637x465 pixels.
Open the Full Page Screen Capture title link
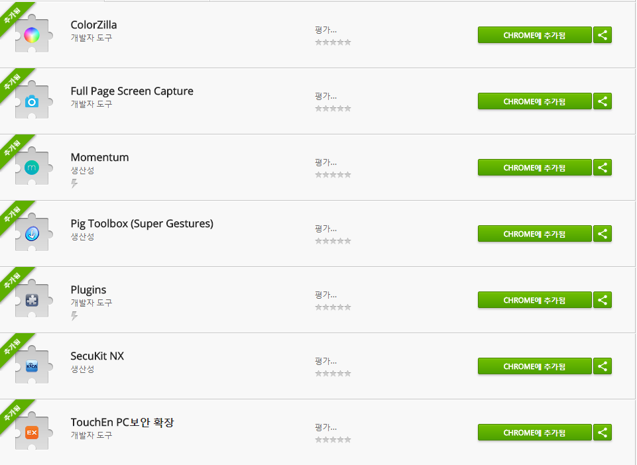click(x=132, y=91)
